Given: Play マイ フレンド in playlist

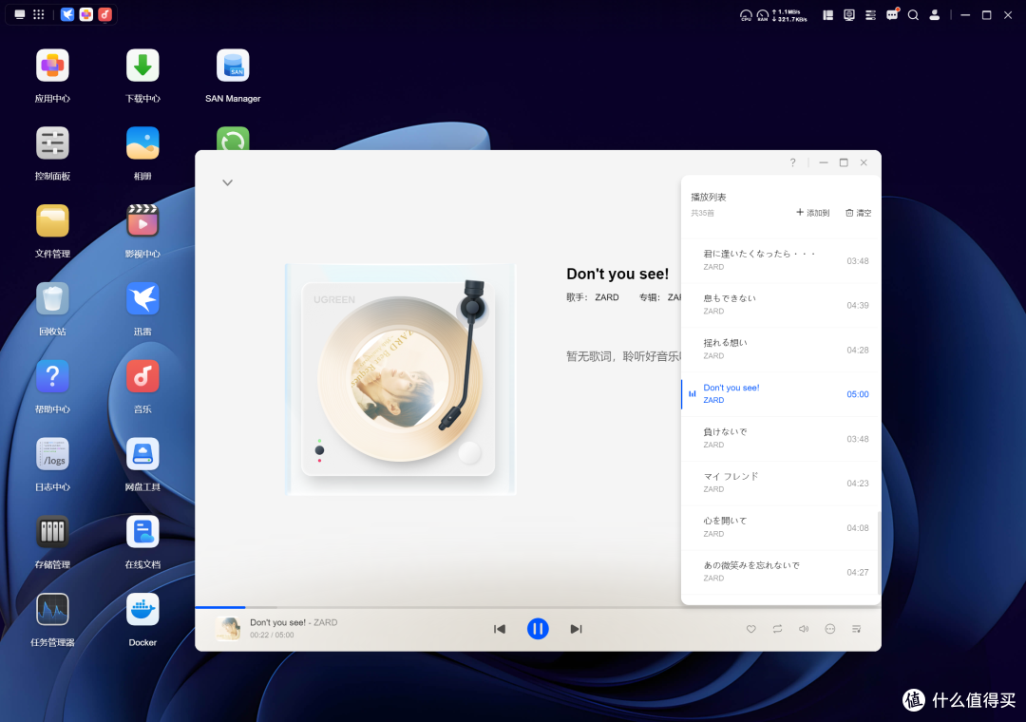Looking at the screenshot, I should (781, 484).
